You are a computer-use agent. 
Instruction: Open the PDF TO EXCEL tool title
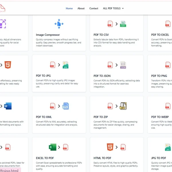pyautogui.click(x=160, y=35)
